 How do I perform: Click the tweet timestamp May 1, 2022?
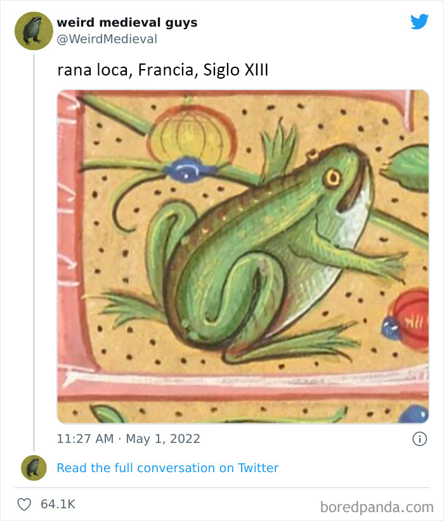127,438
